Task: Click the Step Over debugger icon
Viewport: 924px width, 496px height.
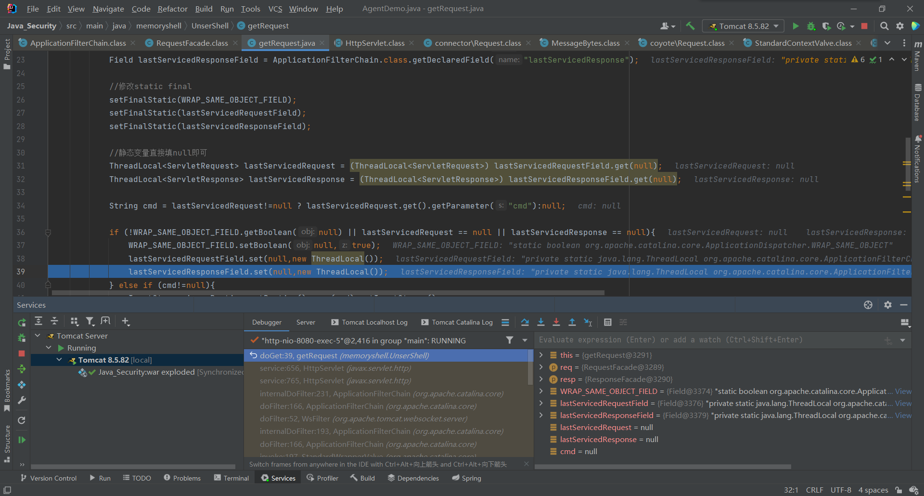Action: tap(525, 322)
